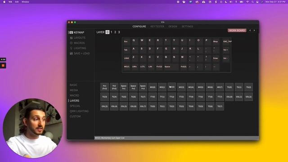This screenshot has width=288, height=162.
Task: Assign the Fn1 (Fn3) keycode in list
Action: coord(104,87)
